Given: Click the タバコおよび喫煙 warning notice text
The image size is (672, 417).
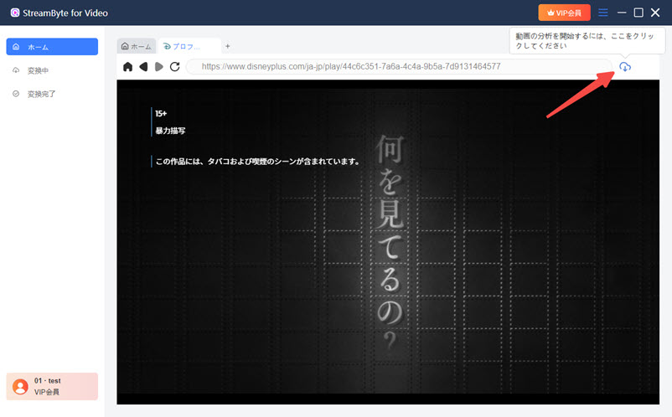Looking at the screenshot, I should [x=257, y=162].
